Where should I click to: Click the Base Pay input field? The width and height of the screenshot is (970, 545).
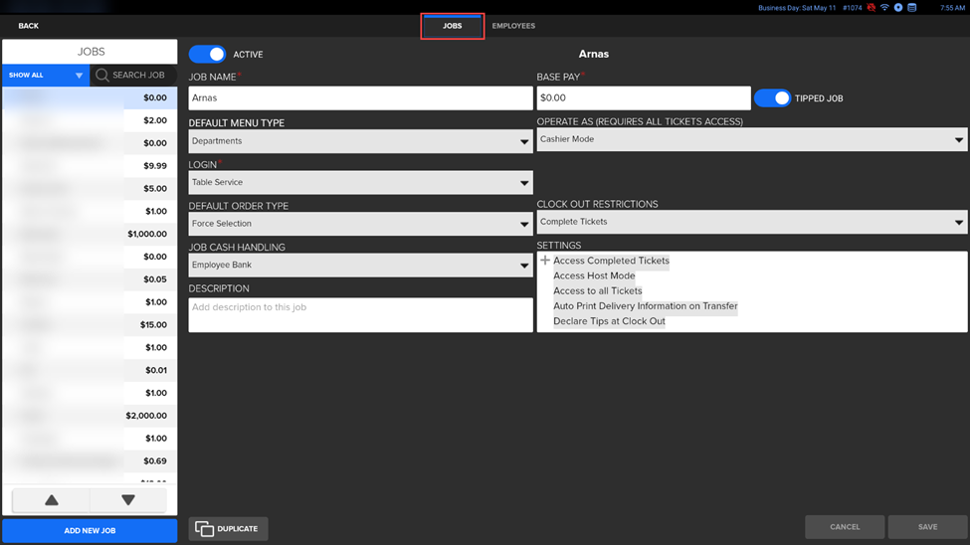[643, 97]
